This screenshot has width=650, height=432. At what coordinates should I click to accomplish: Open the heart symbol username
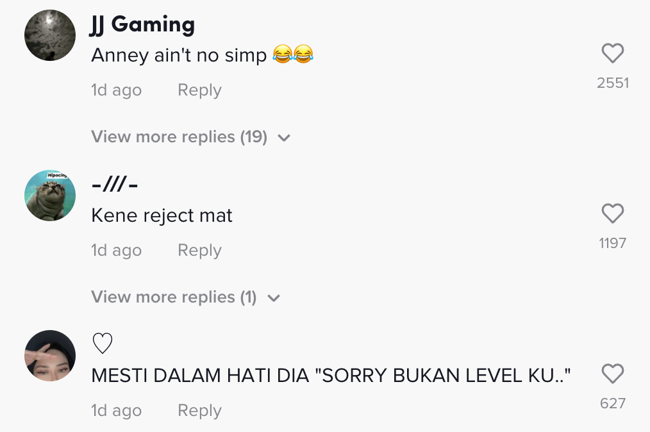[x=103, y=344]
